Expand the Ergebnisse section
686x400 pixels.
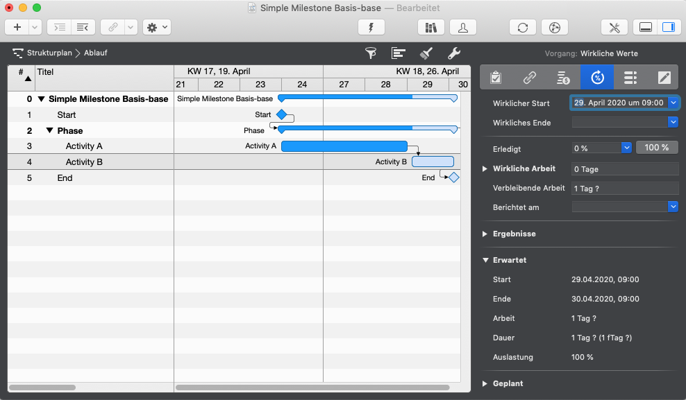coord(485,234)
